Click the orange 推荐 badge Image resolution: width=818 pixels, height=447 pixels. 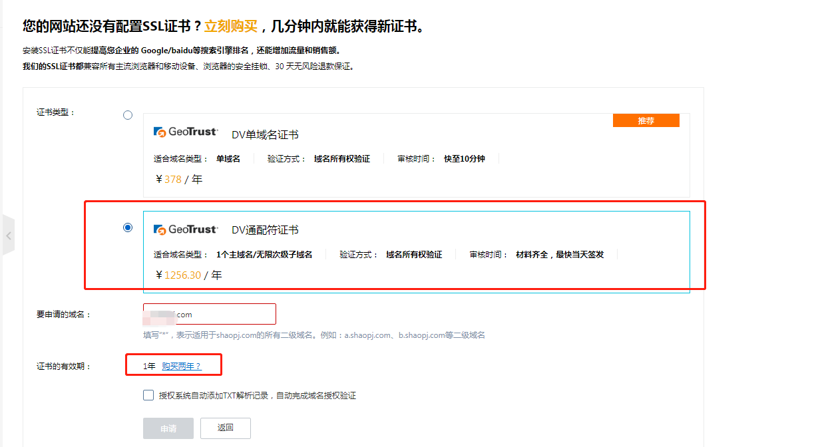pyautogui.click(x=646, y=120)
